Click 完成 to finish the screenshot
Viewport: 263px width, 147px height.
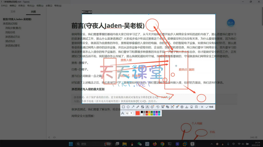click(209, 107)
